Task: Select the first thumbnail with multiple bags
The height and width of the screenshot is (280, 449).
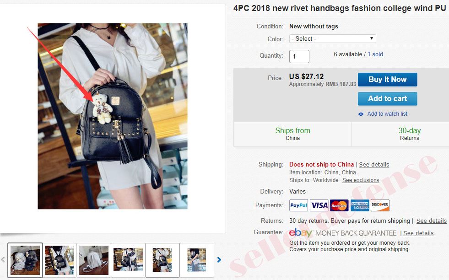Action: (25, 260)
